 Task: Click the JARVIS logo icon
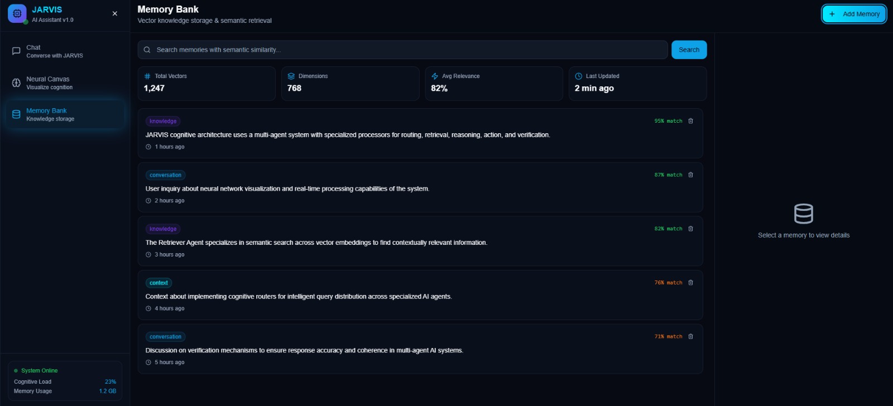coord(17,14)
